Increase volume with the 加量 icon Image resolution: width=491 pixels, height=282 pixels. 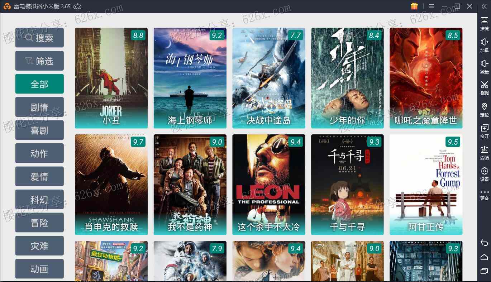tap(484, 45)
